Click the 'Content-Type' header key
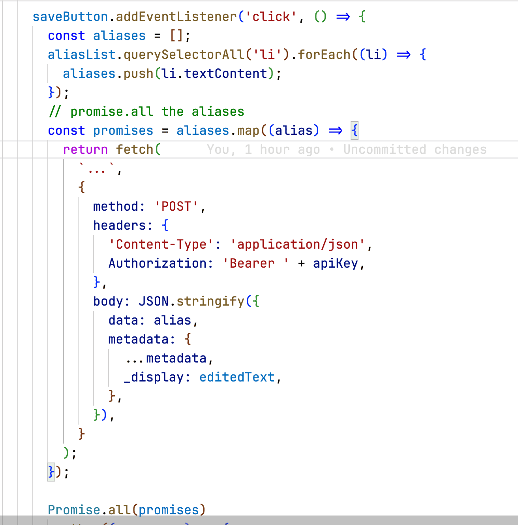 (x=161, y=244)
